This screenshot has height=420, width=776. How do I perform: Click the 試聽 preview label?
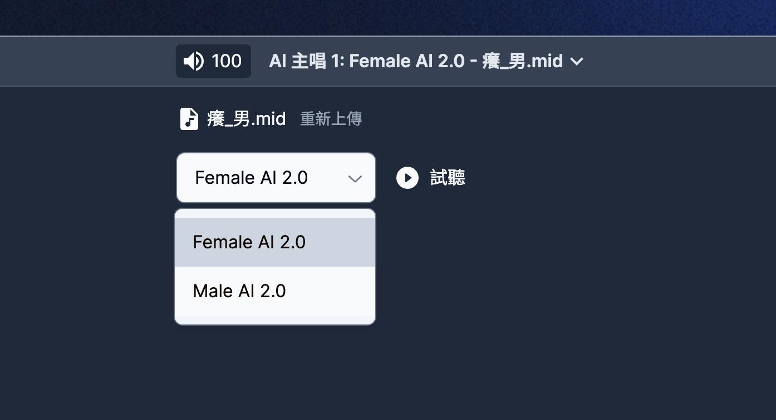click(x=448, y=178)
